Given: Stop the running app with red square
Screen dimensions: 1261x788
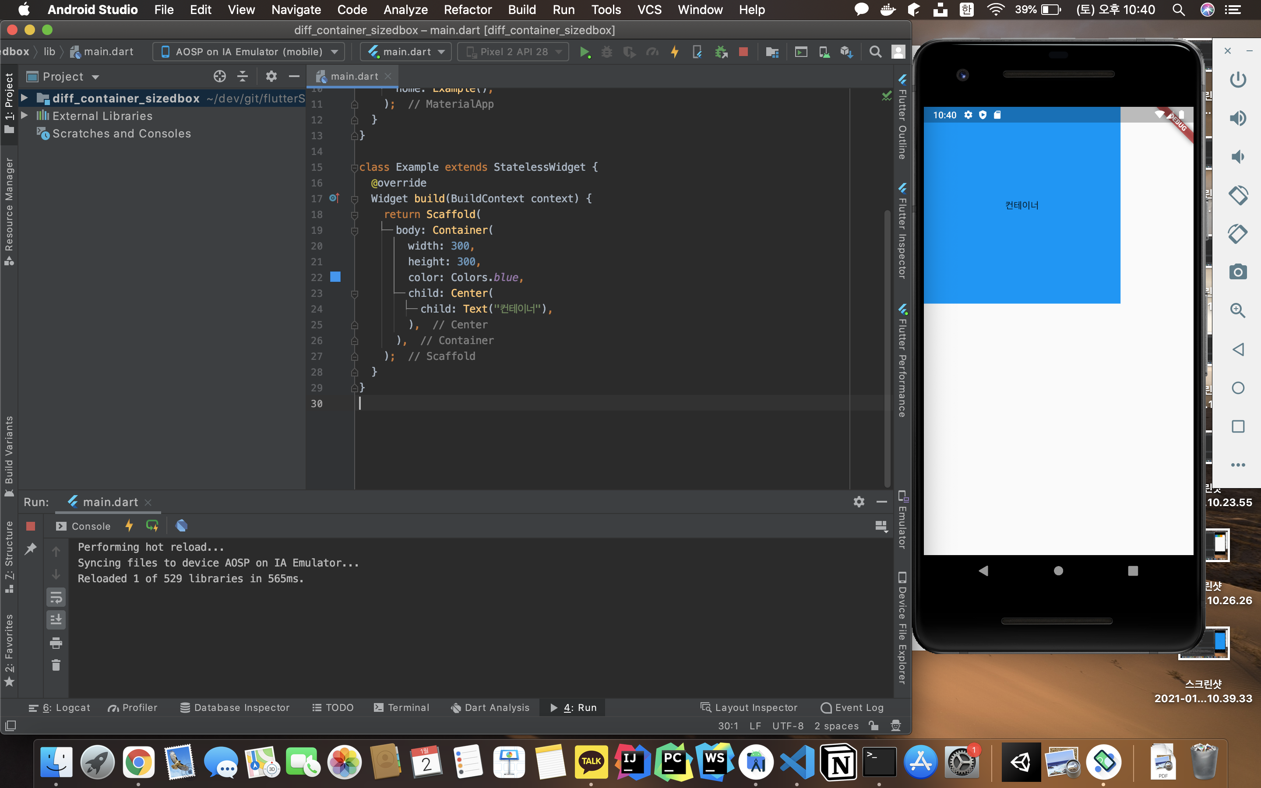Looking at the screenshot, I should 743,52.
